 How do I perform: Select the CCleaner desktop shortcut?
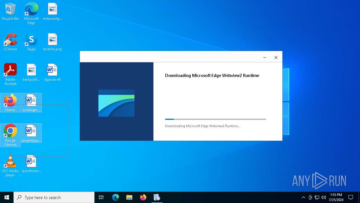(x=10, y=42)
